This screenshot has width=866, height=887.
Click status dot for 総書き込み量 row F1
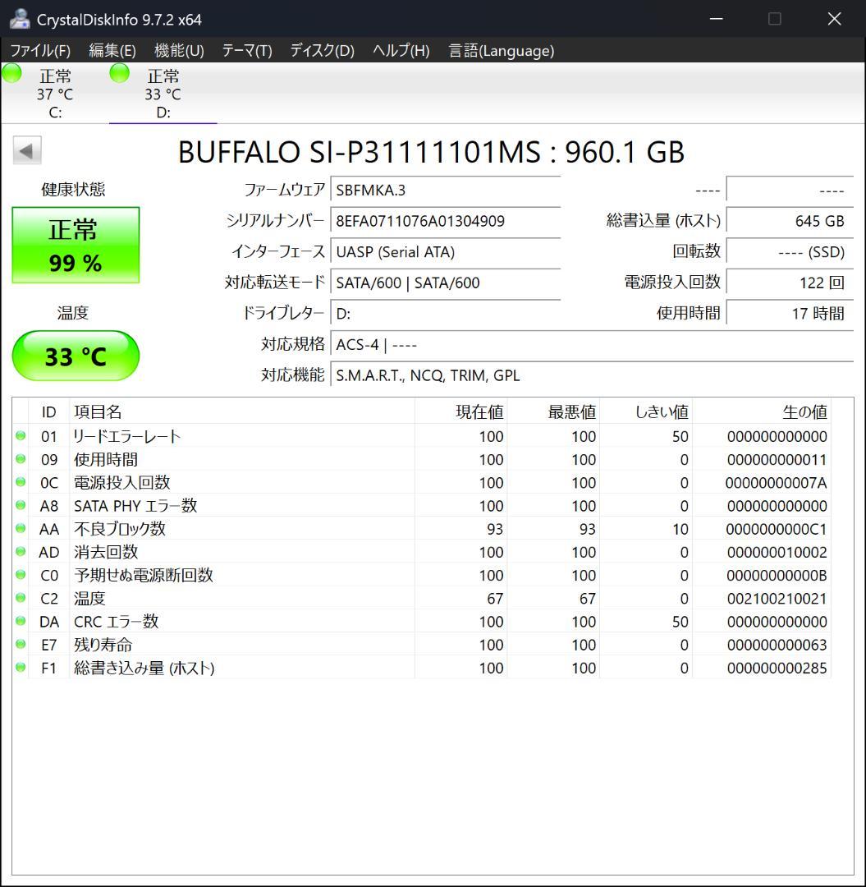click(21, 668)
